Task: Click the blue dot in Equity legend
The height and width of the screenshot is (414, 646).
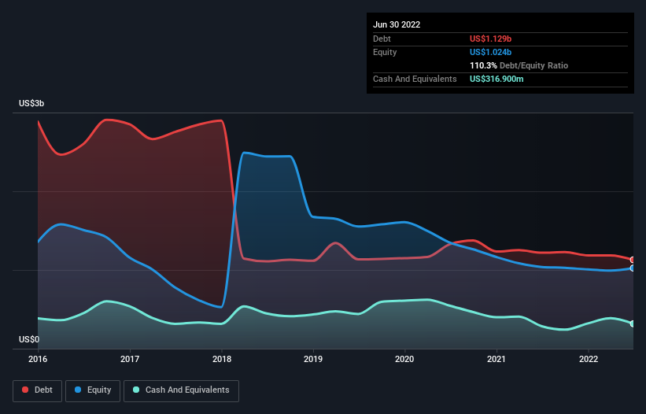Action: pos(78,390)
